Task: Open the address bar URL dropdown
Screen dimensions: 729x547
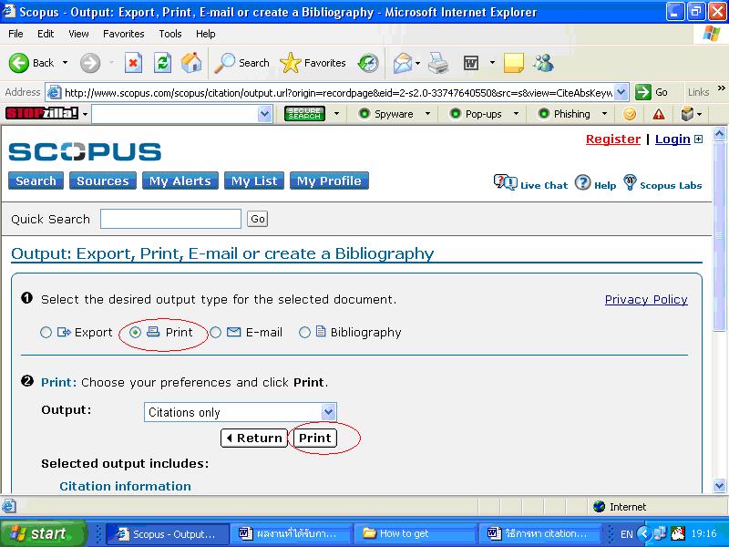Action: click(621, 92)
